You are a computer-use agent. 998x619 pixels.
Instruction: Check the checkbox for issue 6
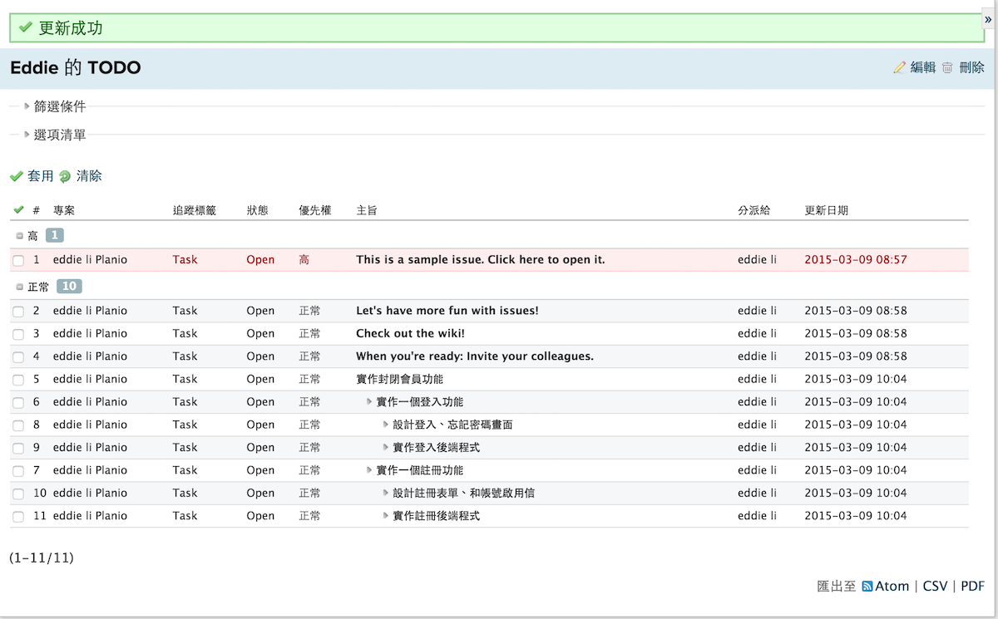(x=18, y=402)
